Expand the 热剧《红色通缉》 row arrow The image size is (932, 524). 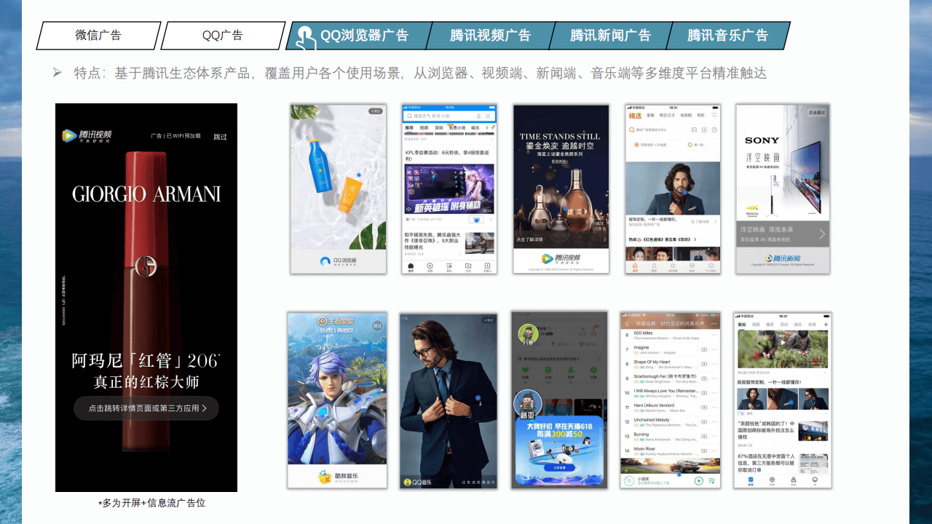695,239
